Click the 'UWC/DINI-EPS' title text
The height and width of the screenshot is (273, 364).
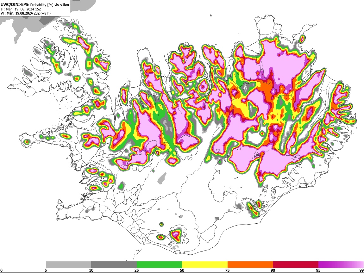coord(15,5)
